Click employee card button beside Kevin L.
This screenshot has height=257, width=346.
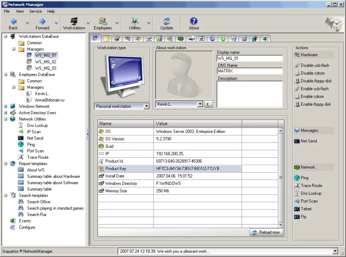point(208,104)
